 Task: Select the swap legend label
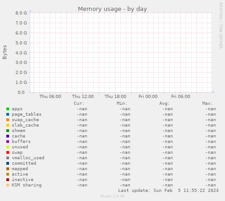[17, 152]
